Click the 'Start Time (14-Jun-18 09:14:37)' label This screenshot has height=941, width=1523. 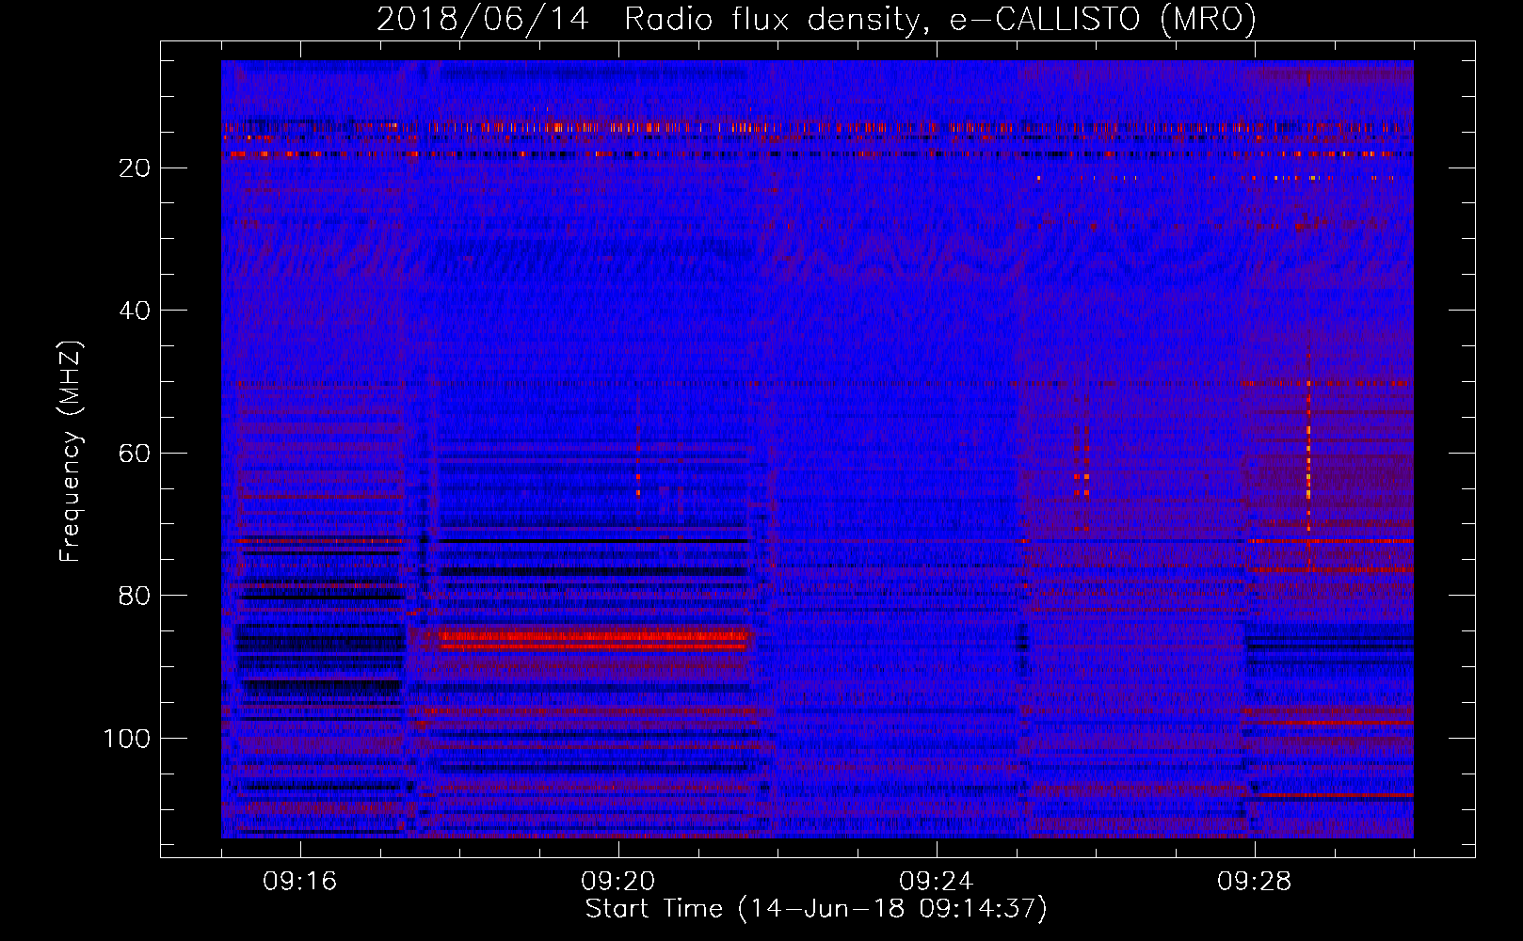[x=816, y=909]
